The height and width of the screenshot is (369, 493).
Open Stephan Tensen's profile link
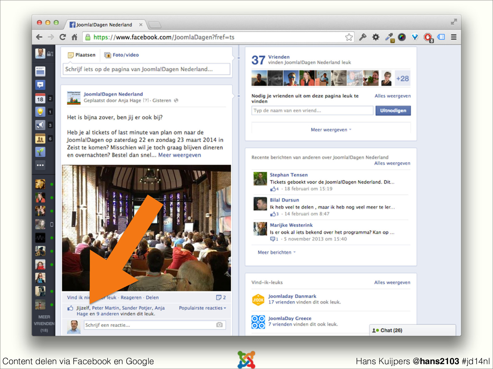(x=289, y=175)
